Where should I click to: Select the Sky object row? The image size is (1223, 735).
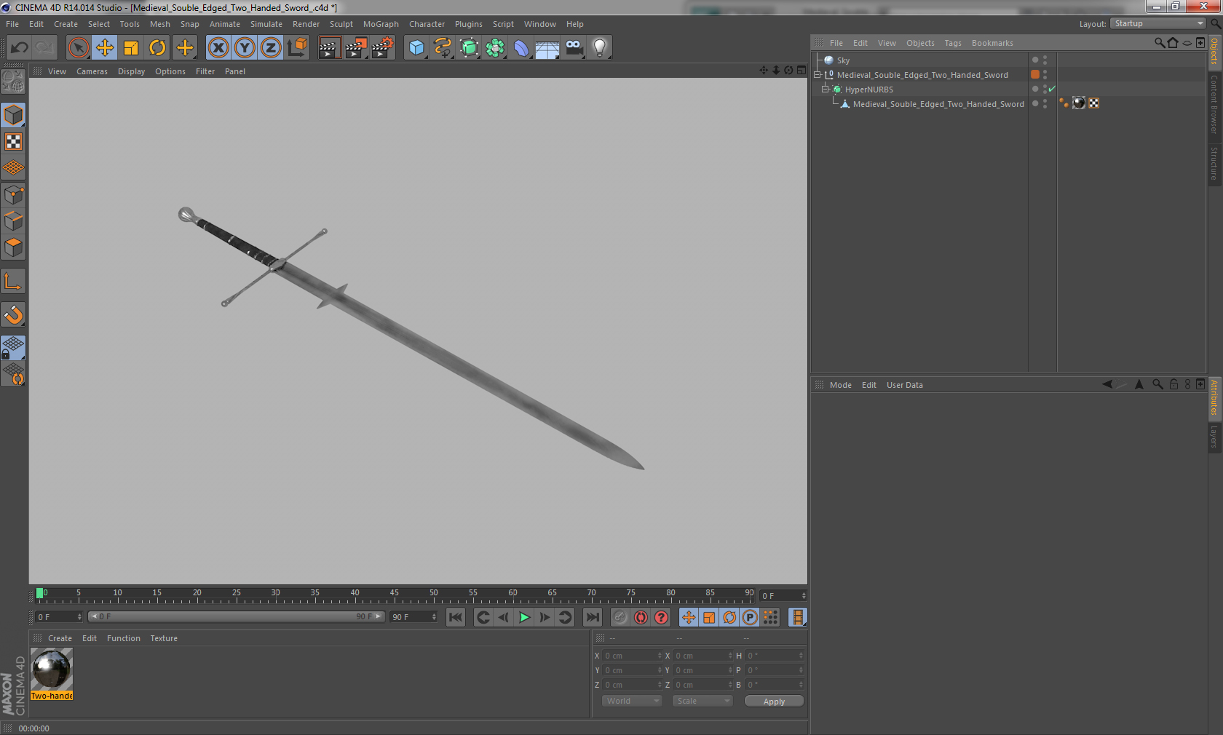[x=843, y=60]
